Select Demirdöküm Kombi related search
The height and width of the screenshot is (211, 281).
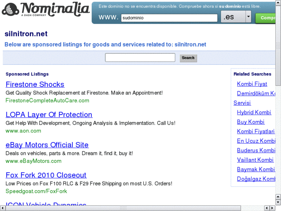tap(256, 93)
